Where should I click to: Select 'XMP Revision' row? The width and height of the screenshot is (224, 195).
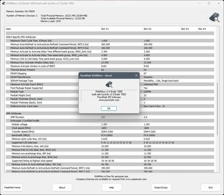[x=110, y=117]
